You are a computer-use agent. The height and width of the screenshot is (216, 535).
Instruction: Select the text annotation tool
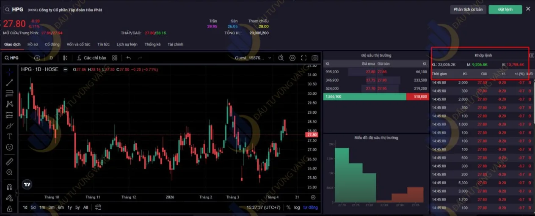[x=9, y=137]
